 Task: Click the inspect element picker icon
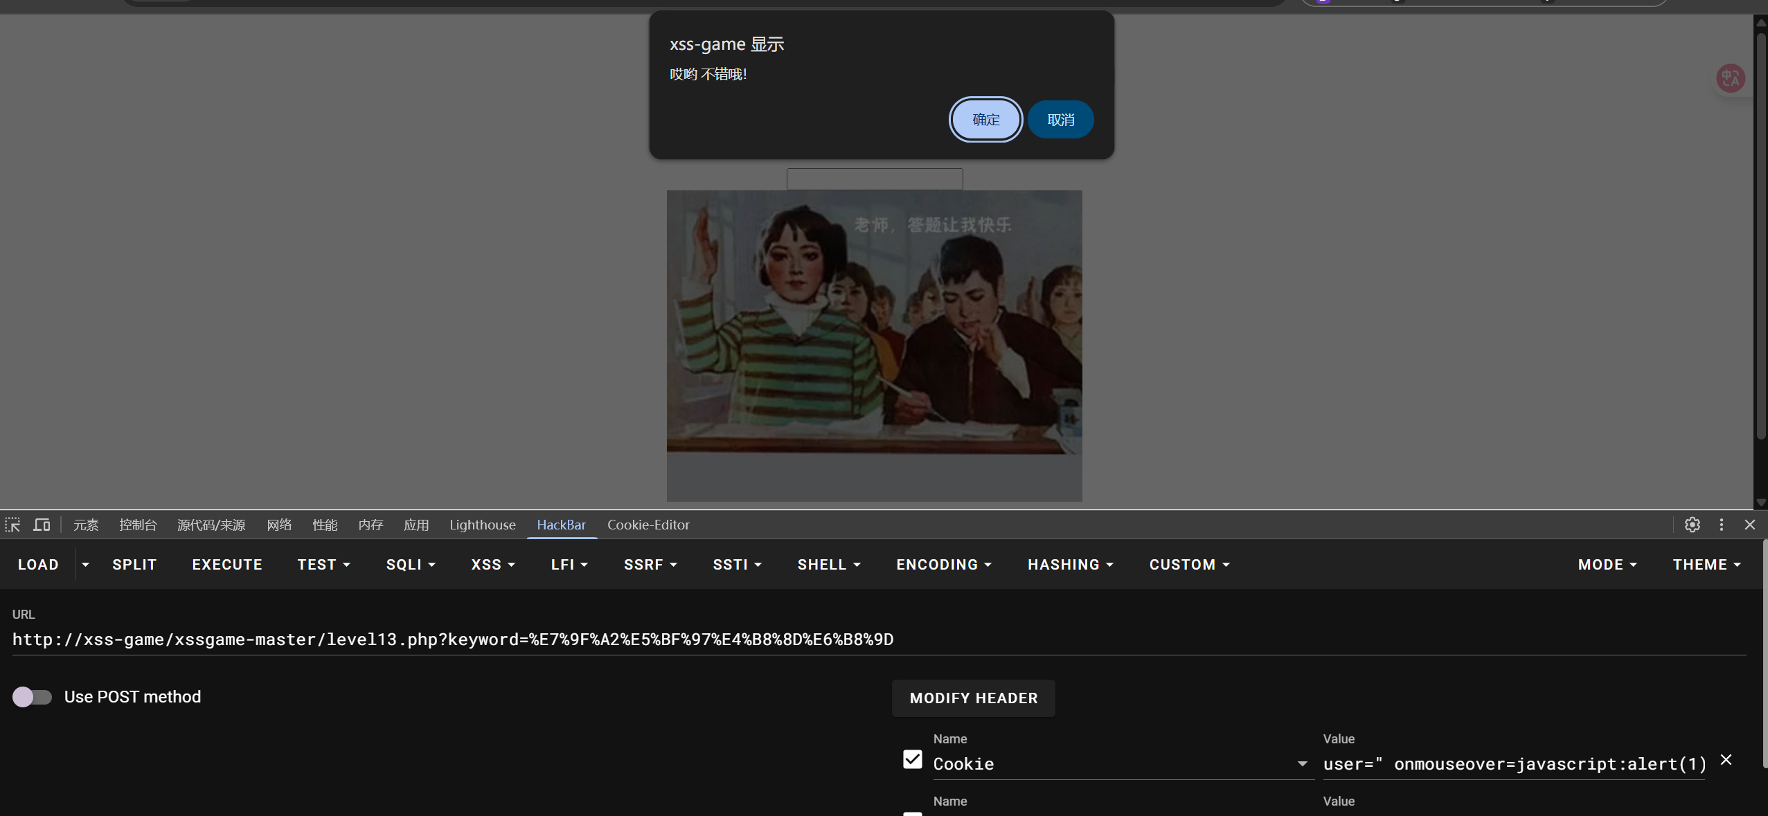tap(12, 525)
